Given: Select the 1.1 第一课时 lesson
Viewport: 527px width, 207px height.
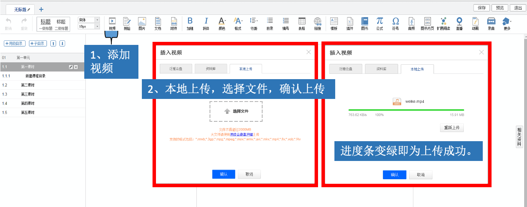Looking at the screenshot, I should click(43, 67).
